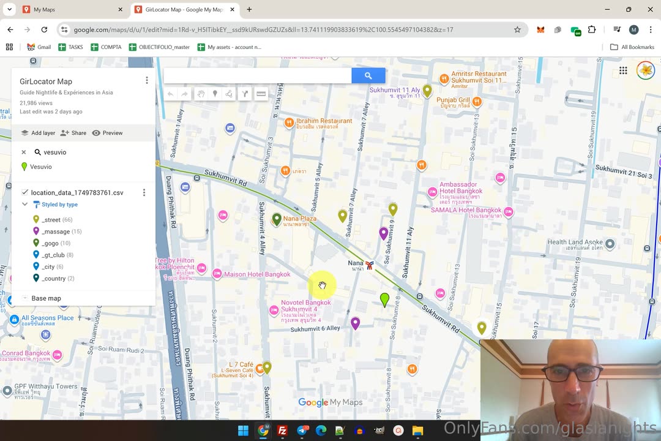Uncheck the location_data_1749783761.csv layer checkbox

[x=25, y=192]
